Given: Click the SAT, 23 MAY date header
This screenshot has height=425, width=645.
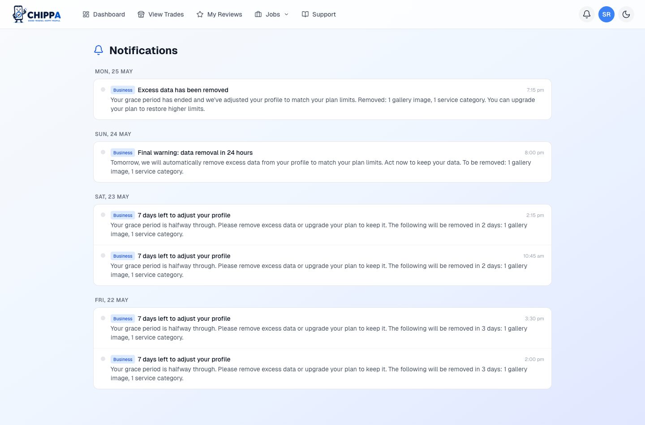Looking at the screenshot, I should (x=112, y=197).
